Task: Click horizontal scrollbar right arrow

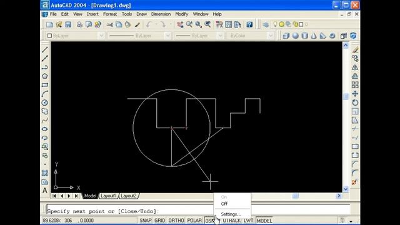Action: tap(339, 196)
